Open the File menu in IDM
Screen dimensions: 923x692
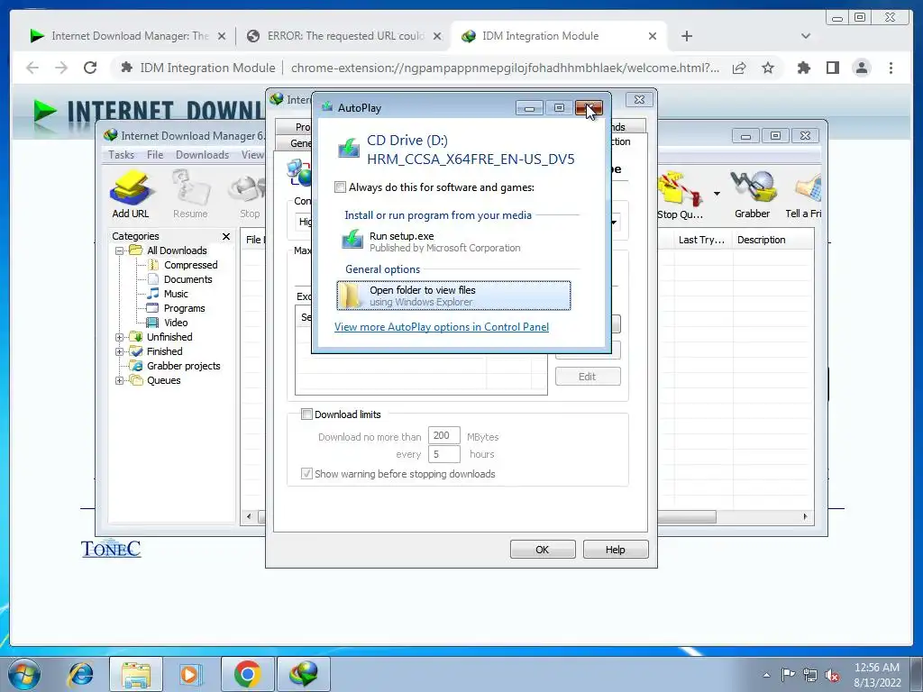coord(155,155)
